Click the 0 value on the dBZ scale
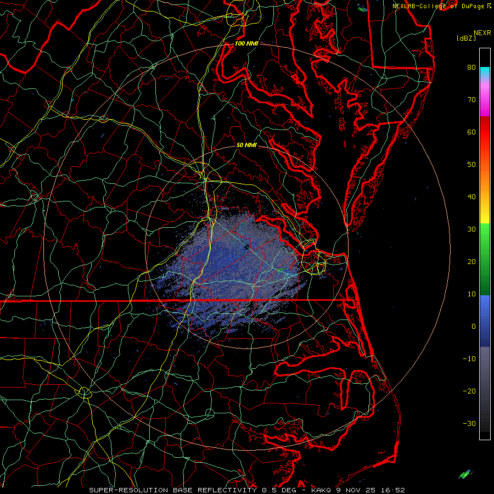 474,327
